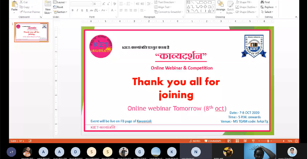Open the Select dropdown in Editing
The width and height of the screenshot is (307, 159).
tap(268, 12)
